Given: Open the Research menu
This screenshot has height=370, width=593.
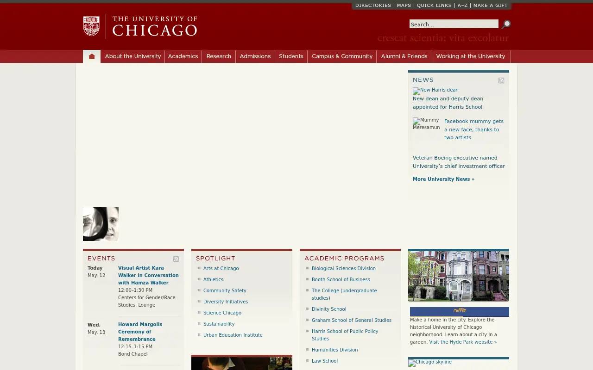Looking at the screenshot, I should coord(219,56).
